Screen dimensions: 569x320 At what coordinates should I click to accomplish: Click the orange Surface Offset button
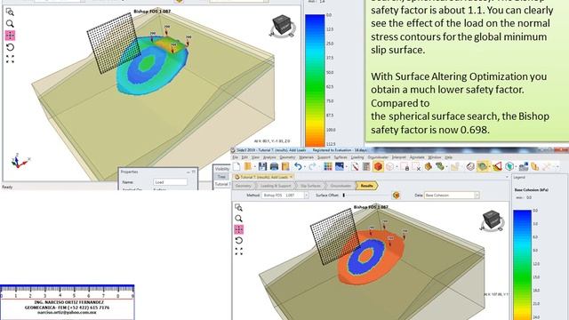tap(396, 196)
